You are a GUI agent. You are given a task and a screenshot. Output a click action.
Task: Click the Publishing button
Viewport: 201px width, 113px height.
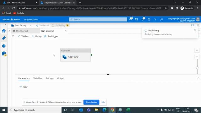(x=60, y=25)
